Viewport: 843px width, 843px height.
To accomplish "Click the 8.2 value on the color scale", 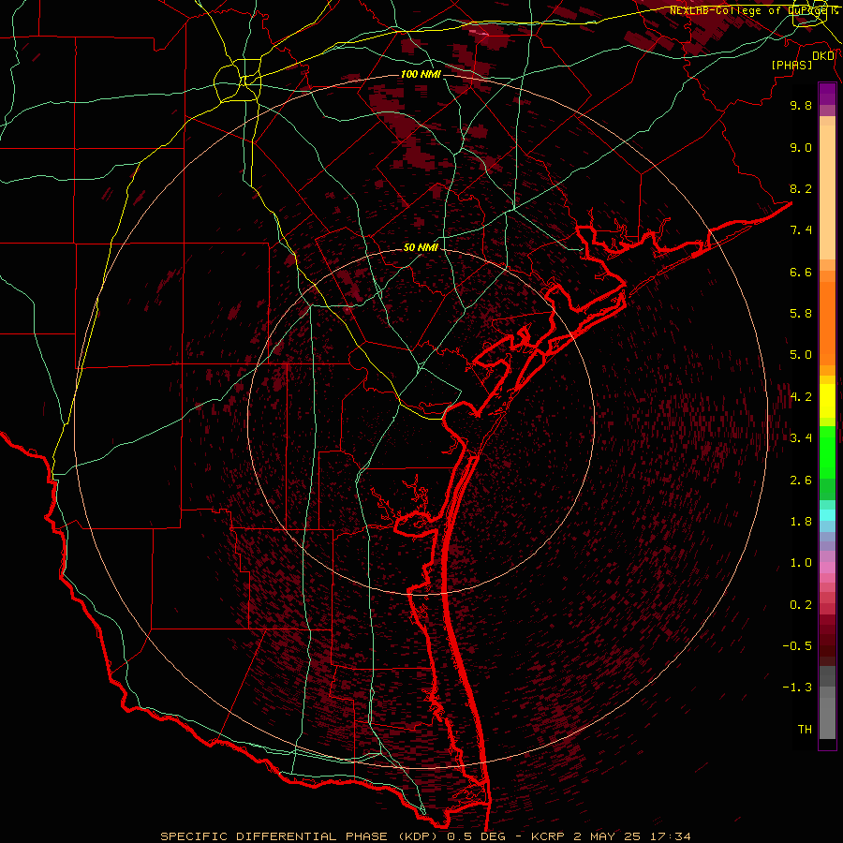I will (801, 188).
